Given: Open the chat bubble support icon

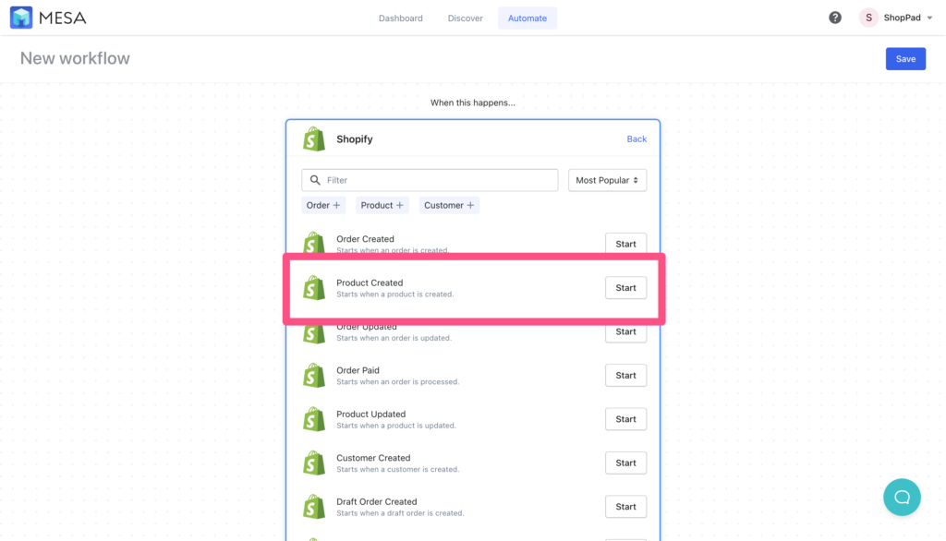Looking at the screenshot, I should (x=902, y=497).
